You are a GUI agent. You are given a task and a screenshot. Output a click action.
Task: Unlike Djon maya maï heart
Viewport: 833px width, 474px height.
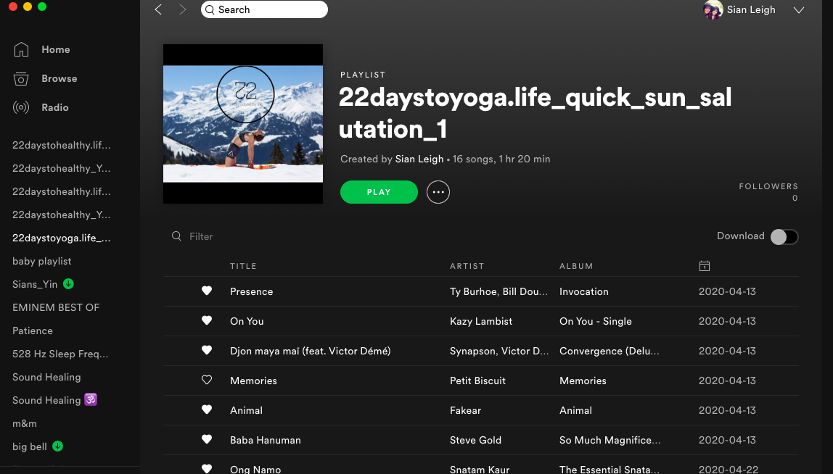pos(207,350)
